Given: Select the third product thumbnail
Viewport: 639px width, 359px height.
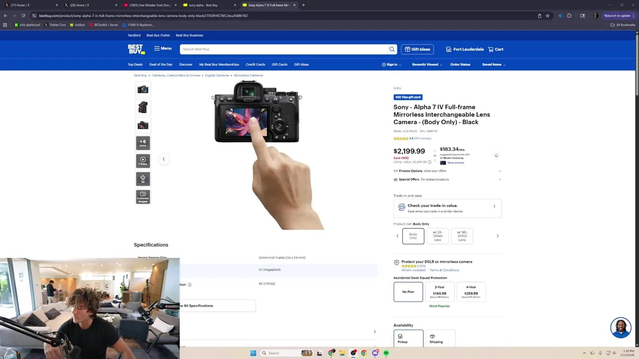Looking at the screenshot, I should 143,125.
